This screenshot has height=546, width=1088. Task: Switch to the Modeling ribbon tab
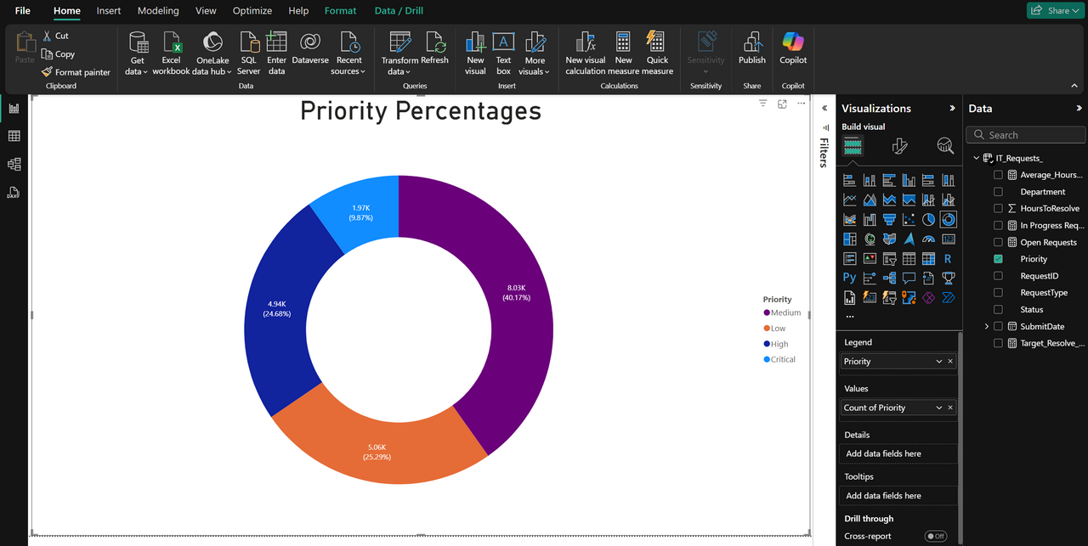click(158, 11)
